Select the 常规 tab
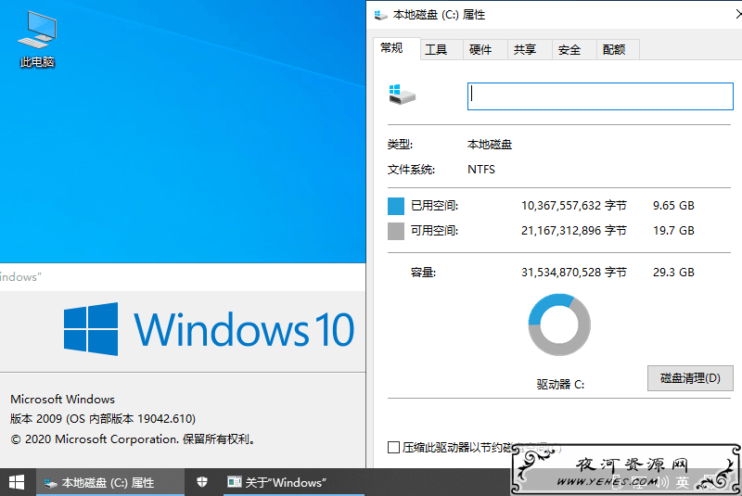 click(x=396, y=48)
